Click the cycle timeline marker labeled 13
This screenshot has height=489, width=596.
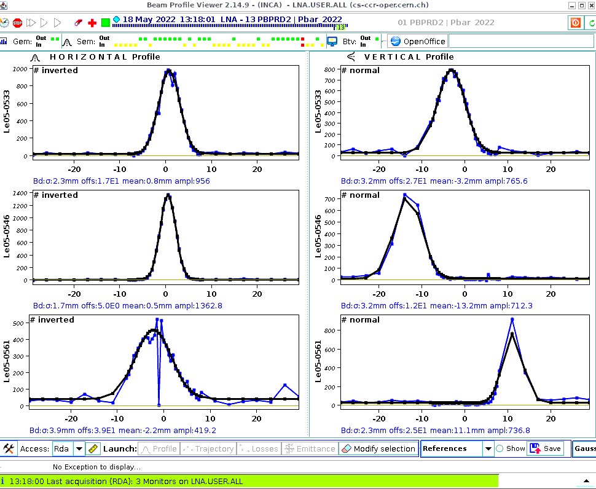pyautogui.click(x=340, y=27)
